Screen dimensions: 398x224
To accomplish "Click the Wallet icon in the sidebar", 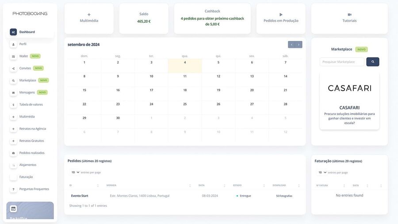I will click(14, 56).
